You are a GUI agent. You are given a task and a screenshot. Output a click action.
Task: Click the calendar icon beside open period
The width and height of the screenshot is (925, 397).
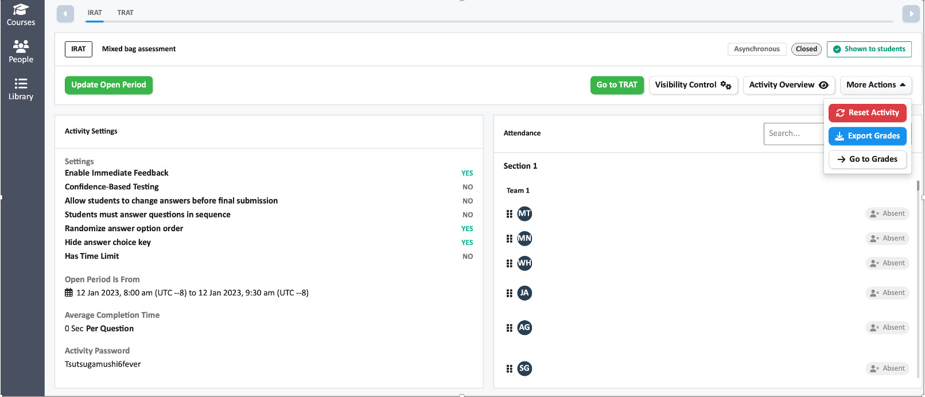click(x=69, y=293)
